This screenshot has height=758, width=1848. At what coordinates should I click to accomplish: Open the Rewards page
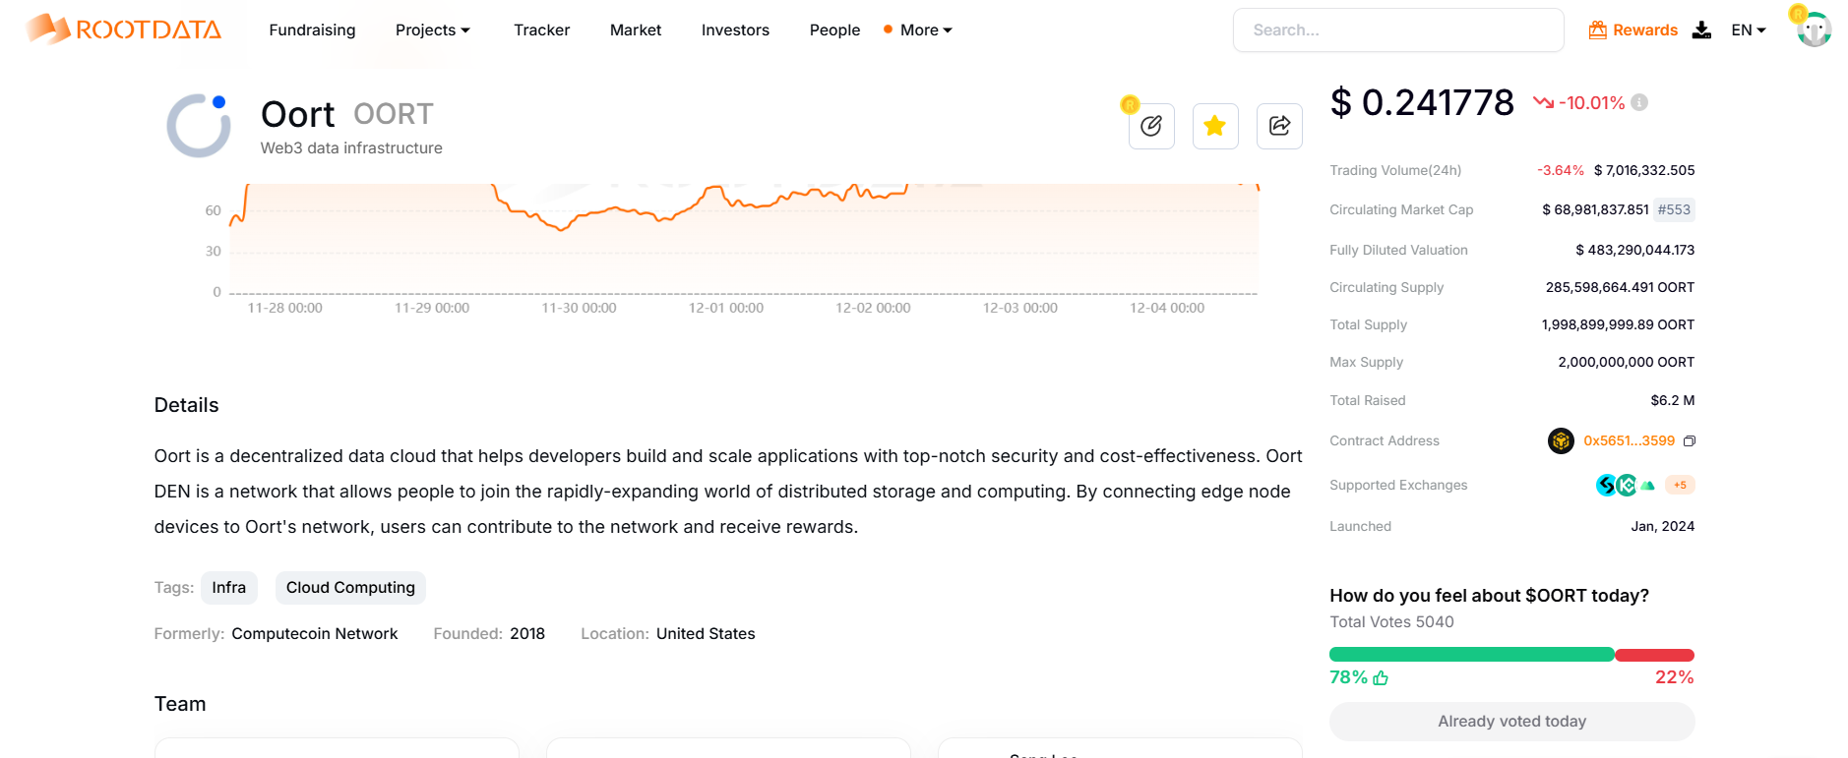coord(1633,30)
